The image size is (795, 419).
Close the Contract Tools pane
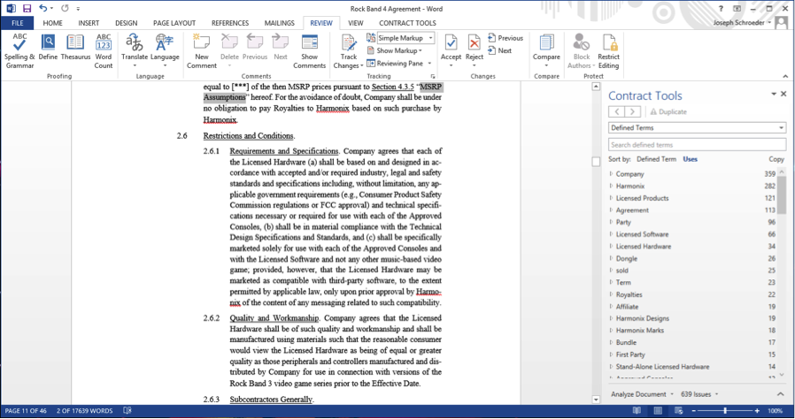[783, 94]
